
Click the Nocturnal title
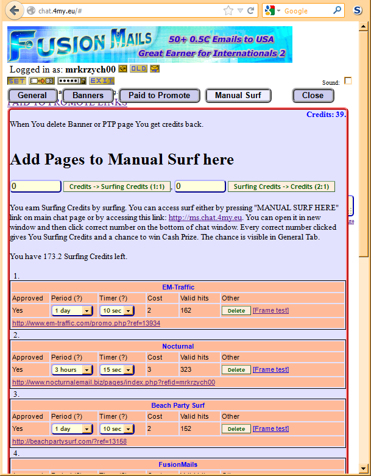(x=178, y=346)
